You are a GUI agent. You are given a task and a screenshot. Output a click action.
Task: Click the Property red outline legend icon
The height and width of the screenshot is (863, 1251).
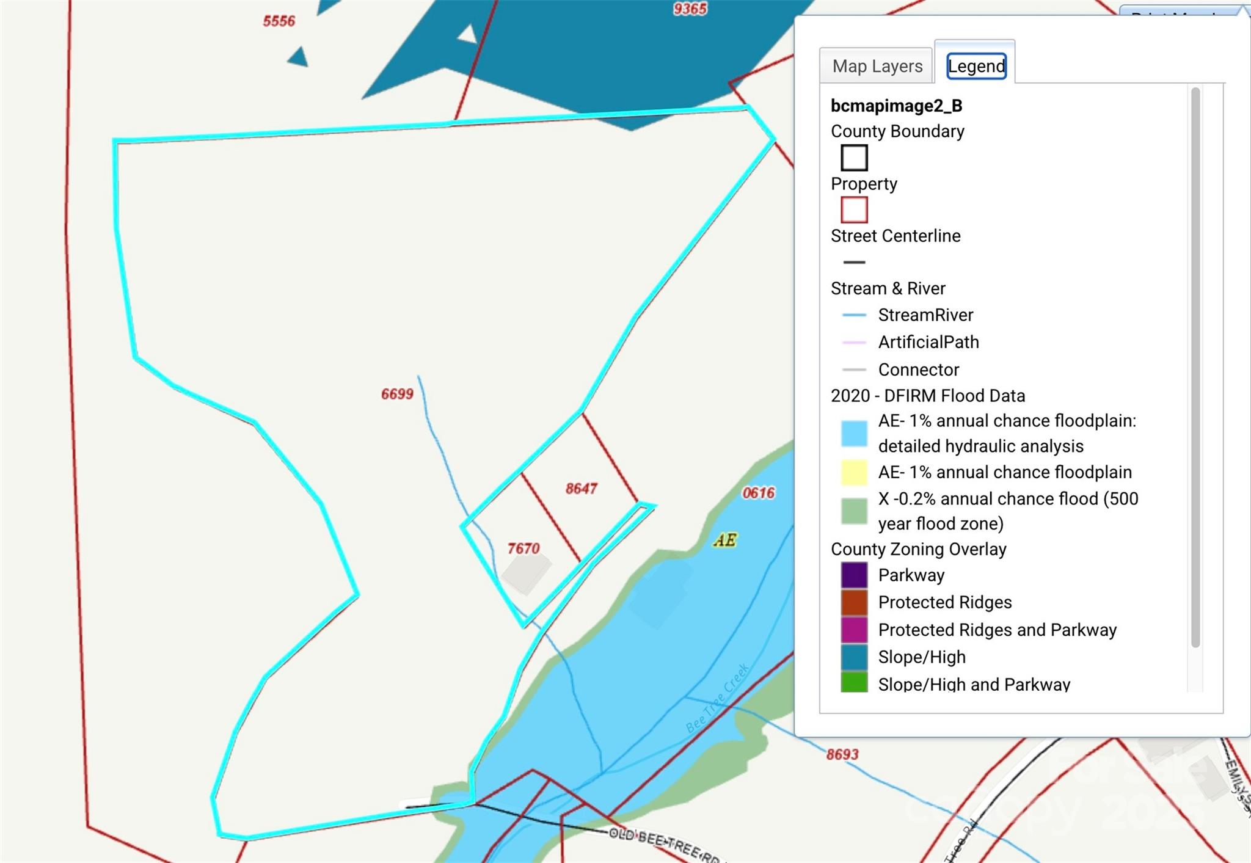click(854, 209)
